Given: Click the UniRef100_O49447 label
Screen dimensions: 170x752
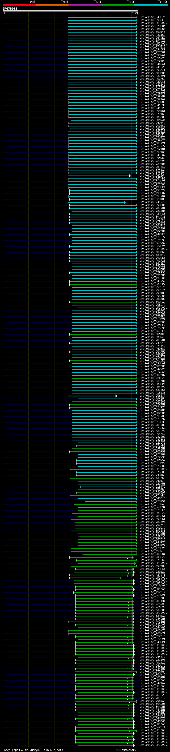Looking at the screenshot, I should tap(152, 123).
